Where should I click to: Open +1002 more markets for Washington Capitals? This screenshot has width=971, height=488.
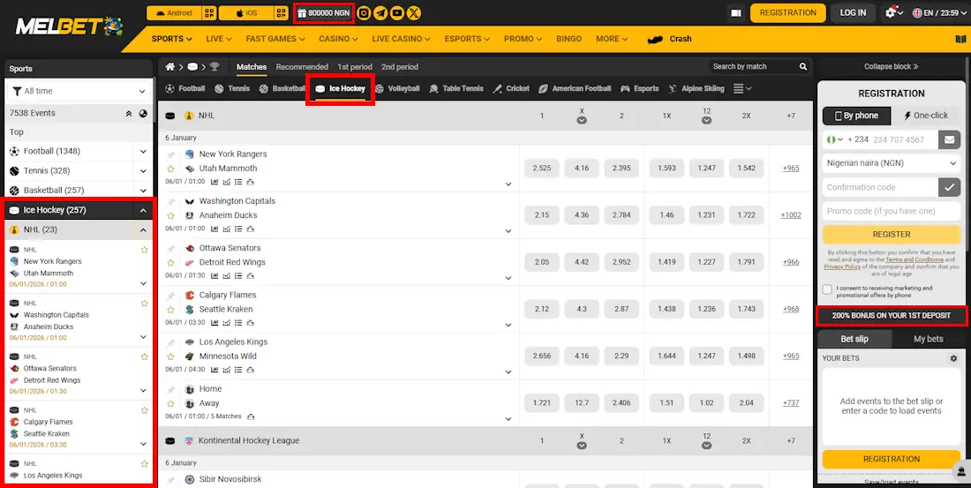[x=791, y=215]
